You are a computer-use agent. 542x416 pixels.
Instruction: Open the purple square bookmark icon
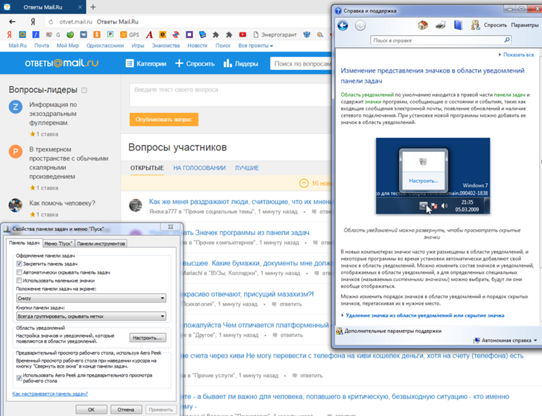(189, 35)
